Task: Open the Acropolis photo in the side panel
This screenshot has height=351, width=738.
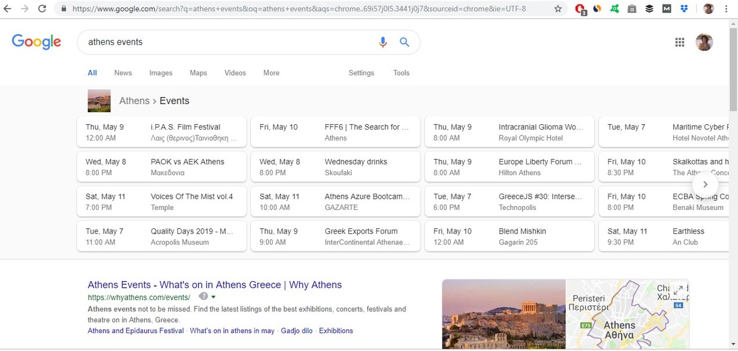Action: click(x=504, y=314)
